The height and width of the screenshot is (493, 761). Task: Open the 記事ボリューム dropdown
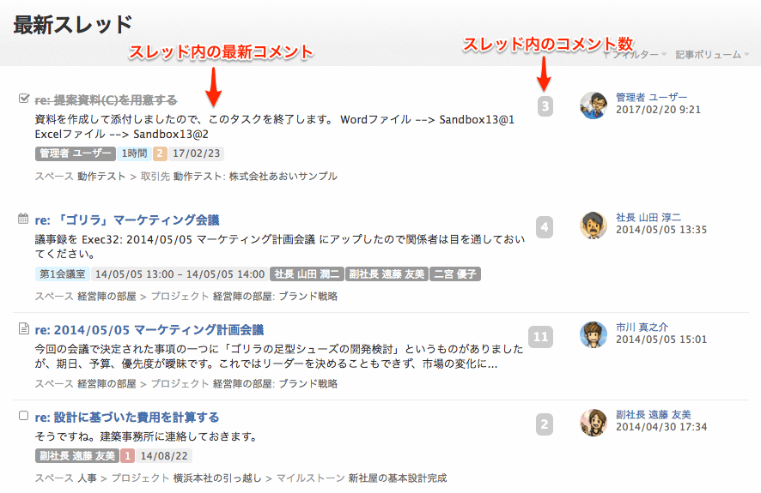[x=712, y=55]
